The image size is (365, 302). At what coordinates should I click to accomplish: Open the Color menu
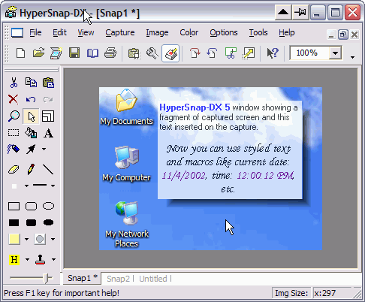pyautogui.click(x=189, y=32)
